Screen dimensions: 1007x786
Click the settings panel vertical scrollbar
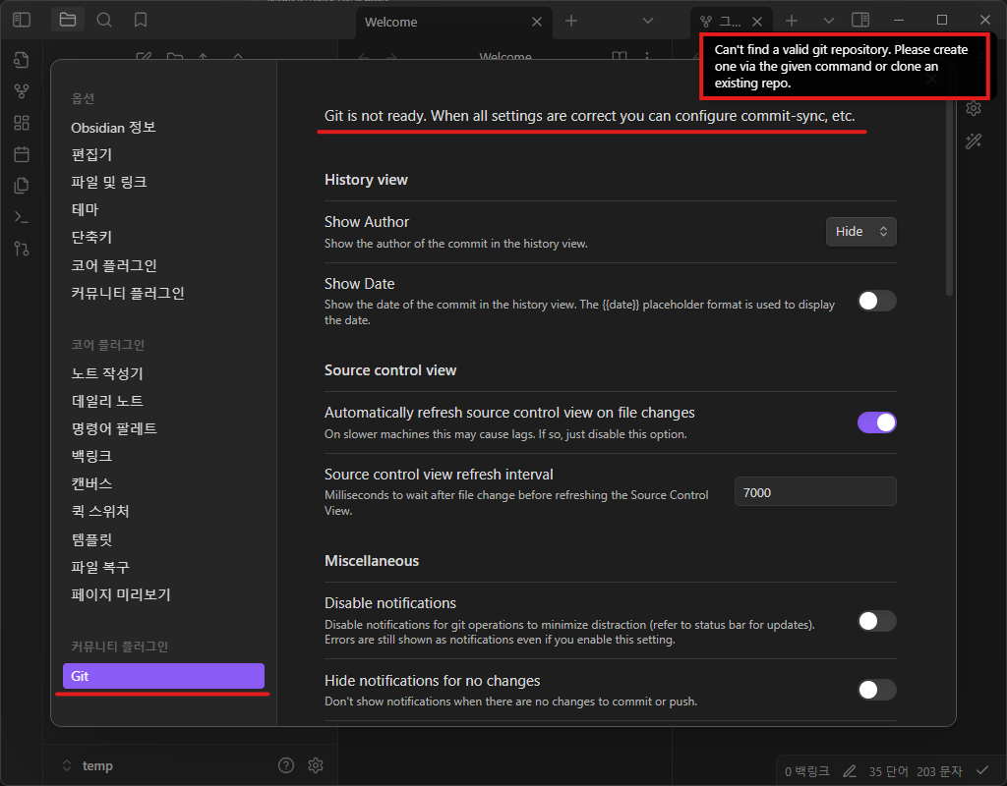[x=949, y=198]
